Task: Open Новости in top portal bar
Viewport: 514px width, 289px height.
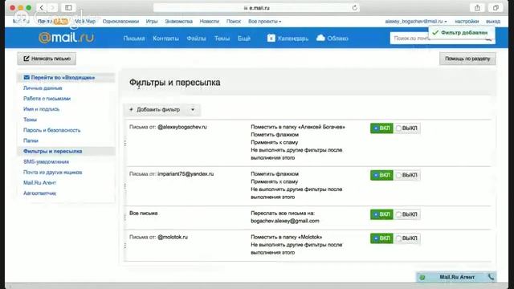Action: click(x=209, y=22)
